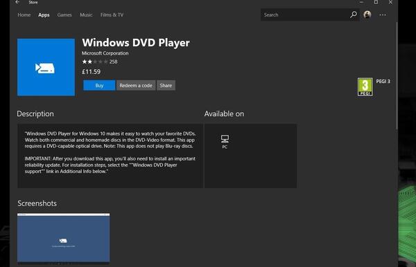Click the 258 ratings count

pyautogui.click(x=113, y=62)
